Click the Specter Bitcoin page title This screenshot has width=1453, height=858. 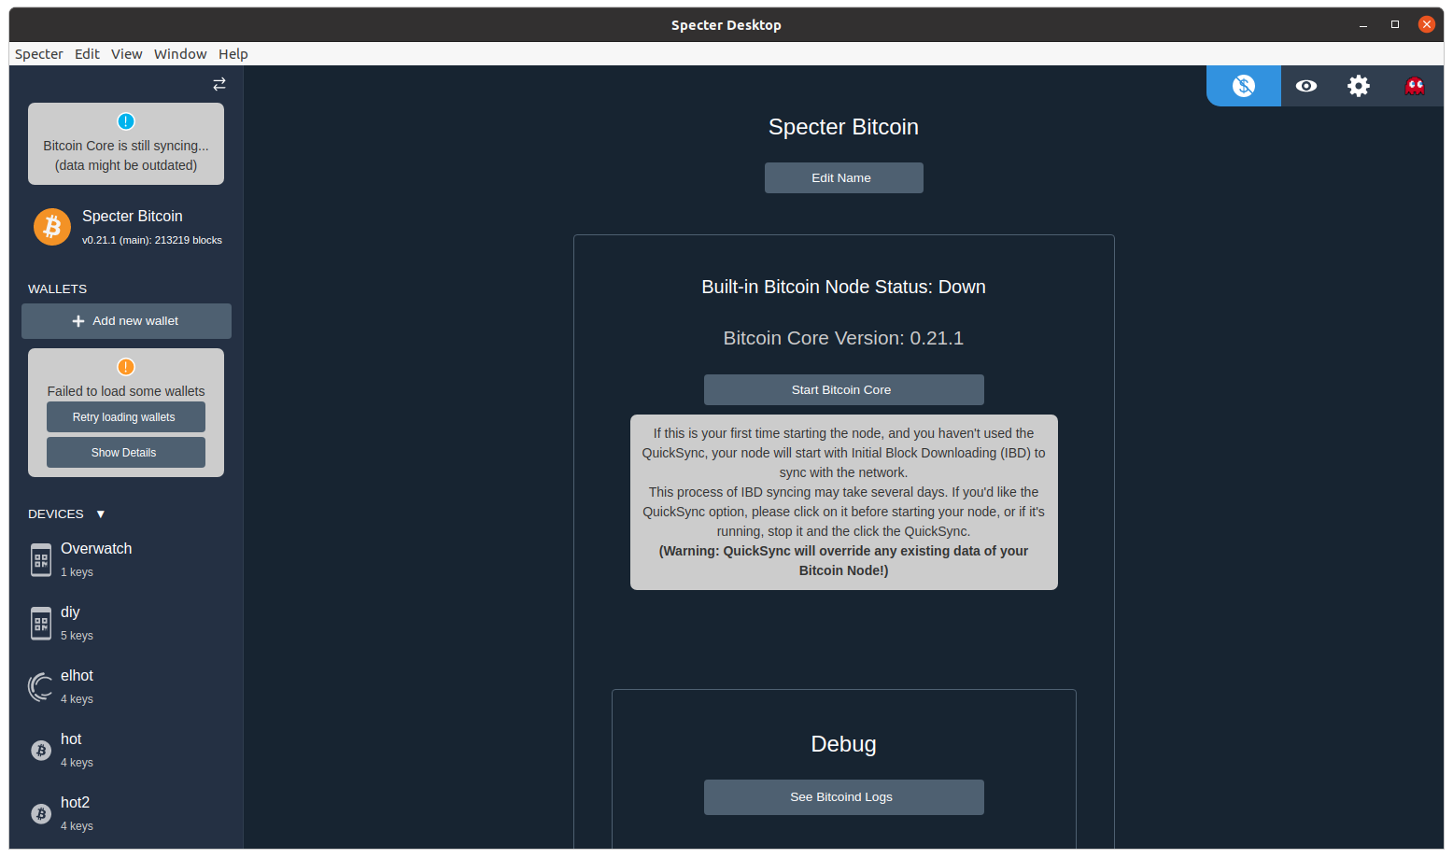[x=844, y=127]
